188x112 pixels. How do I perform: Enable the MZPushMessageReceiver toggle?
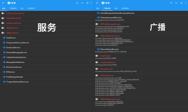pyautogui.click(x=97, y=36)
